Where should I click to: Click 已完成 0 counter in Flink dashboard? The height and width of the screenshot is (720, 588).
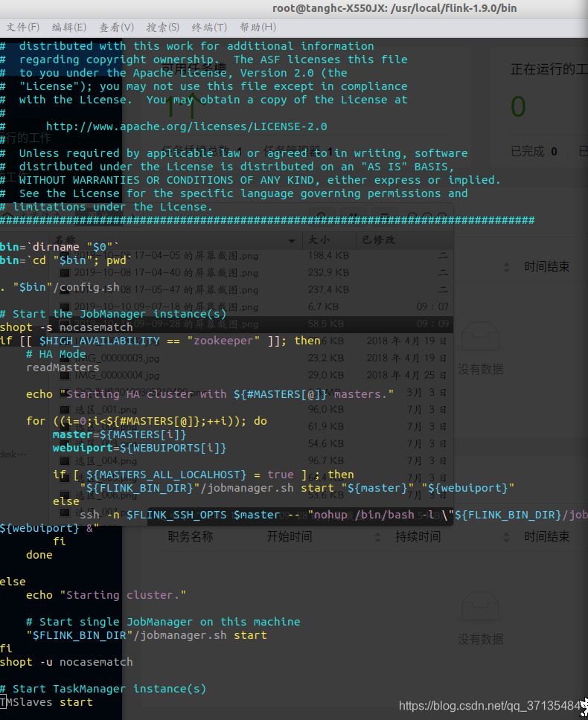click(534, 152)
